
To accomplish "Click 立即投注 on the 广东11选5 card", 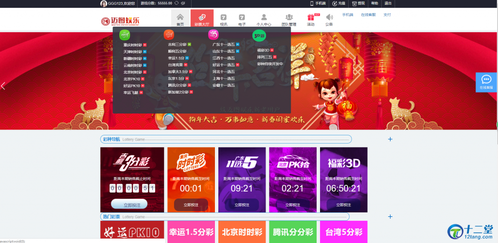I will 242,205.
